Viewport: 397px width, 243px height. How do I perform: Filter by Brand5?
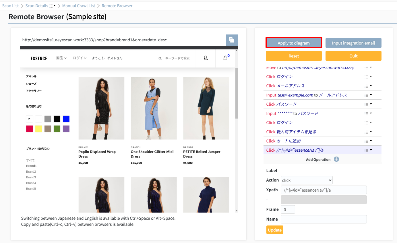tap(31, 189)
